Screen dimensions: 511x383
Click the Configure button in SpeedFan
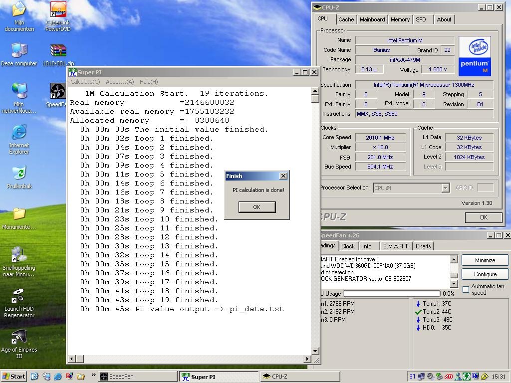click(485, 274)
